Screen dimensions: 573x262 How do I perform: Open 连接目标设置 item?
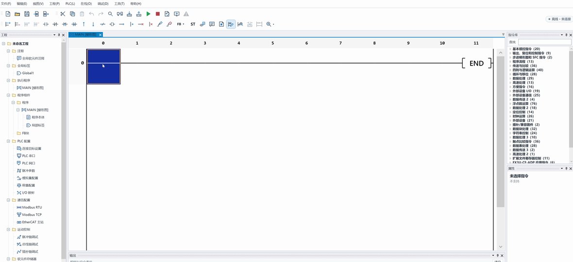pyautogui.click(x=29, y=148)
